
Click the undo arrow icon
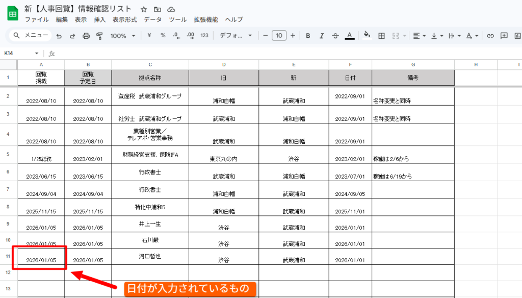click(59, 36)
